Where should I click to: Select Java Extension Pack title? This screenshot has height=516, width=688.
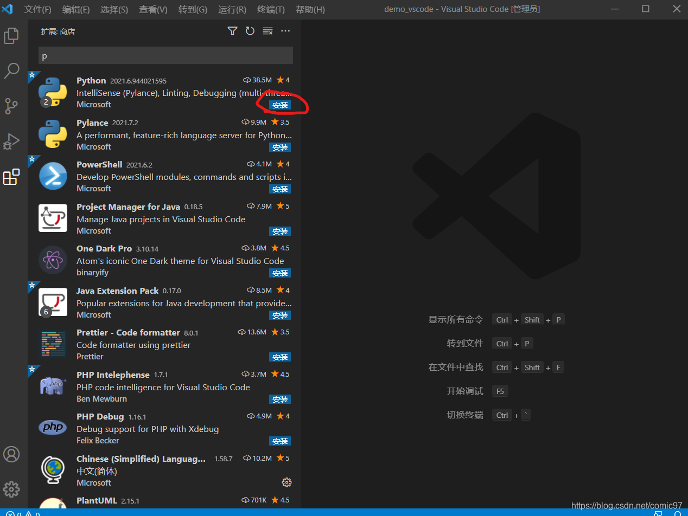(x=118, y=291)
